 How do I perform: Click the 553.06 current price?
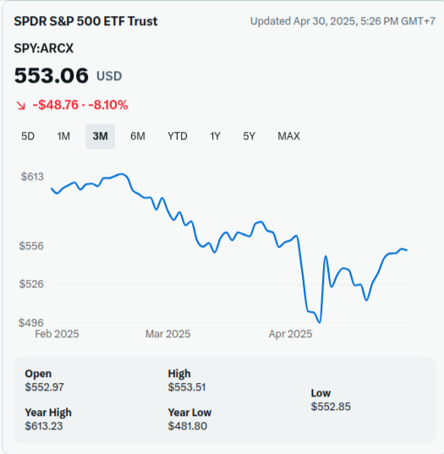coord(52,75)
